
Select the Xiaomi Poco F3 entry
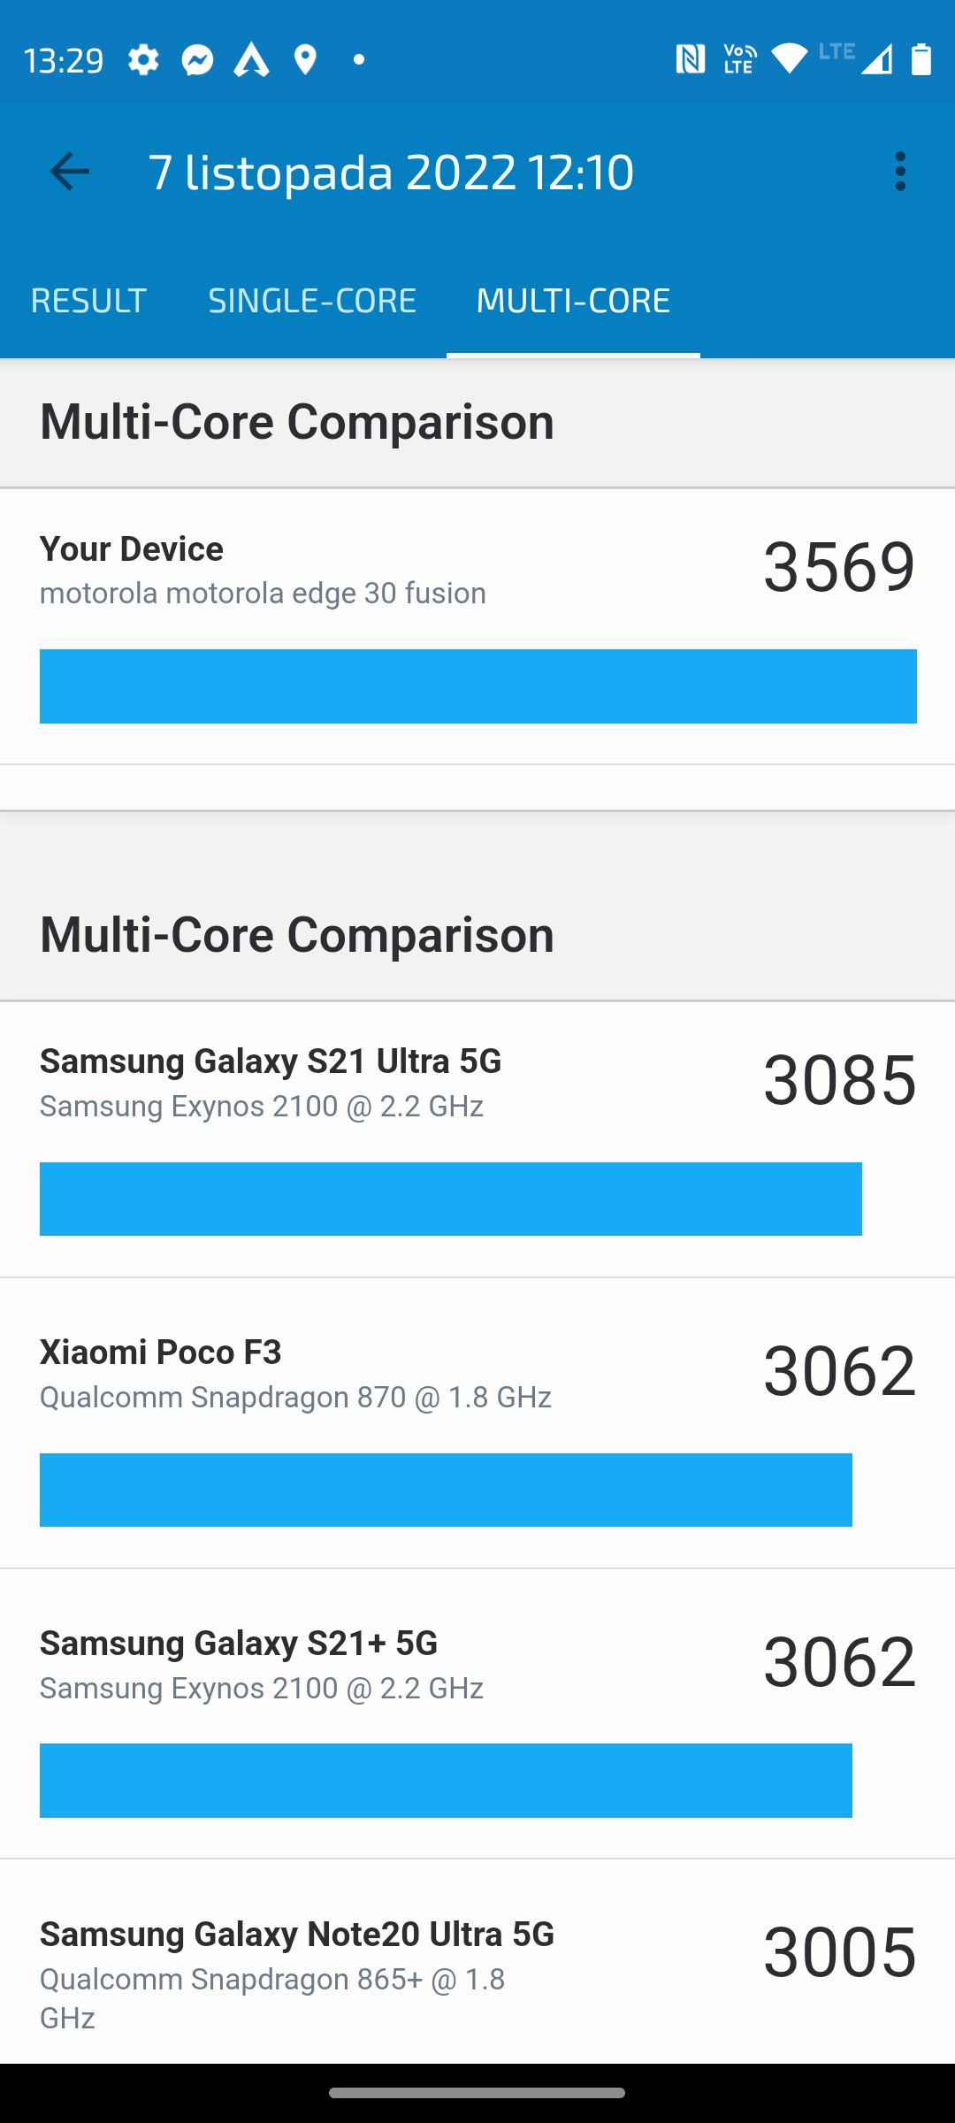[477, 1422]
